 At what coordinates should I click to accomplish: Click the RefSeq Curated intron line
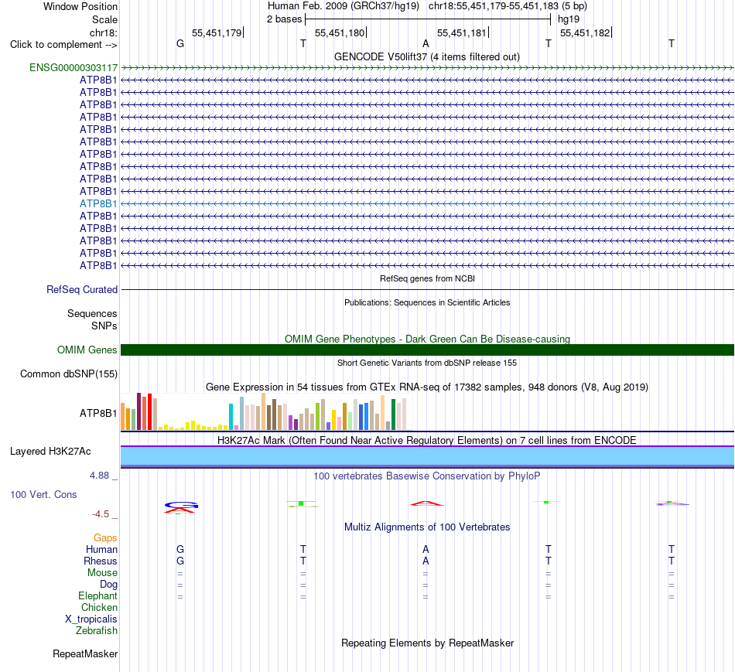428,290
